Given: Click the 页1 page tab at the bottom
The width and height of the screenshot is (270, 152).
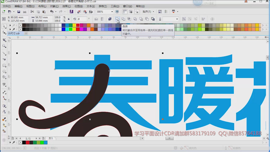Looking at the screenshot, I should 50,138.
